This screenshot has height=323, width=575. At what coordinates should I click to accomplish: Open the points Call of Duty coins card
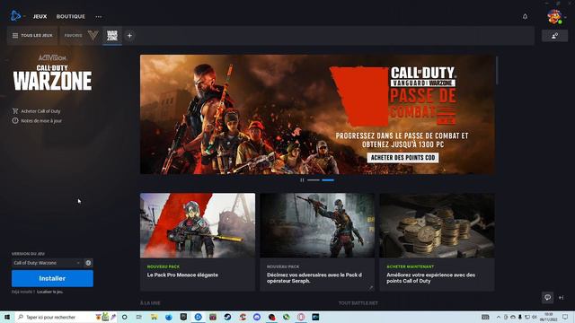coord(437,242)
